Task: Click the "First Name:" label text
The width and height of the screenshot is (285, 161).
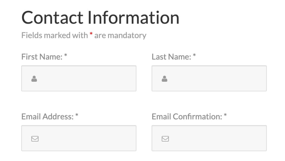Action: tap(42, 57)
